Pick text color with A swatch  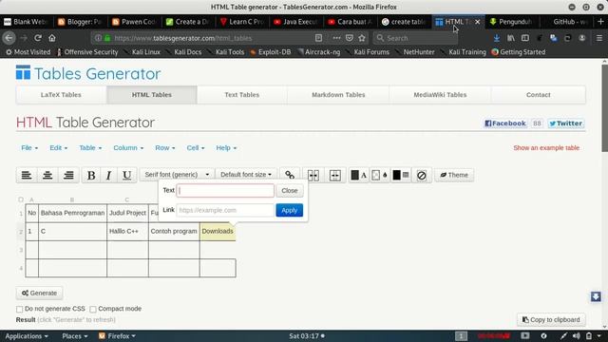point(359,175)
